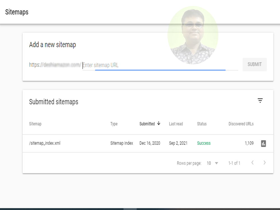Click the Sitemap index type cell
Viewport: 280px width, 210px height.
[122, 143]
